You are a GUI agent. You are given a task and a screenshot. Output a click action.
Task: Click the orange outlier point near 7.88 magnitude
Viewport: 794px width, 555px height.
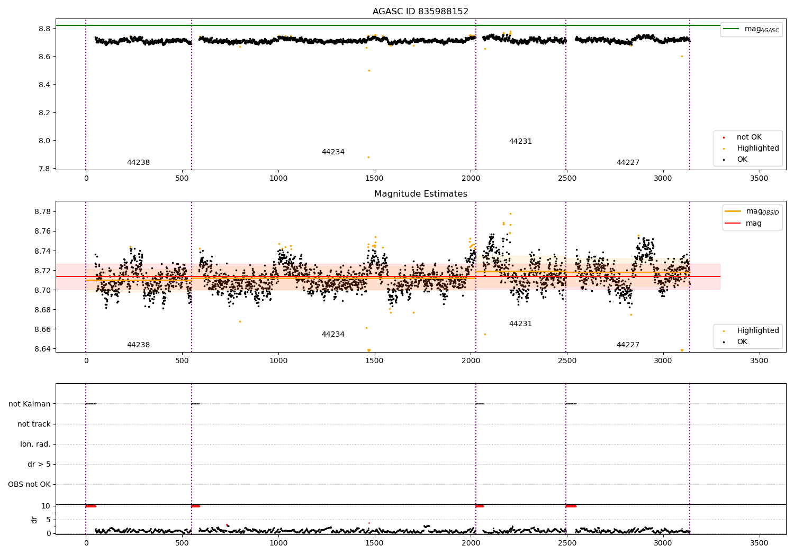point(369,157)
